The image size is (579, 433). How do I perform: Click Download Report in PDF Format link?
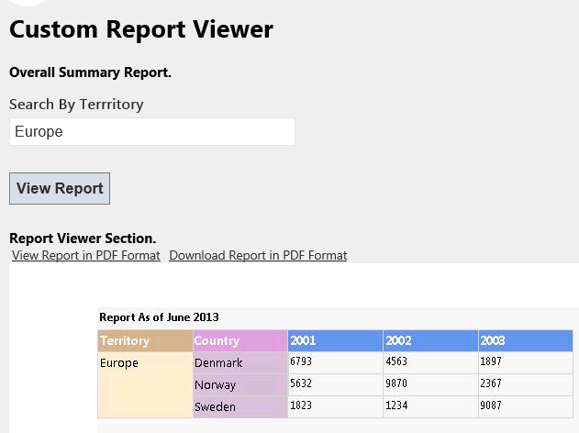[x=258, y=255]
